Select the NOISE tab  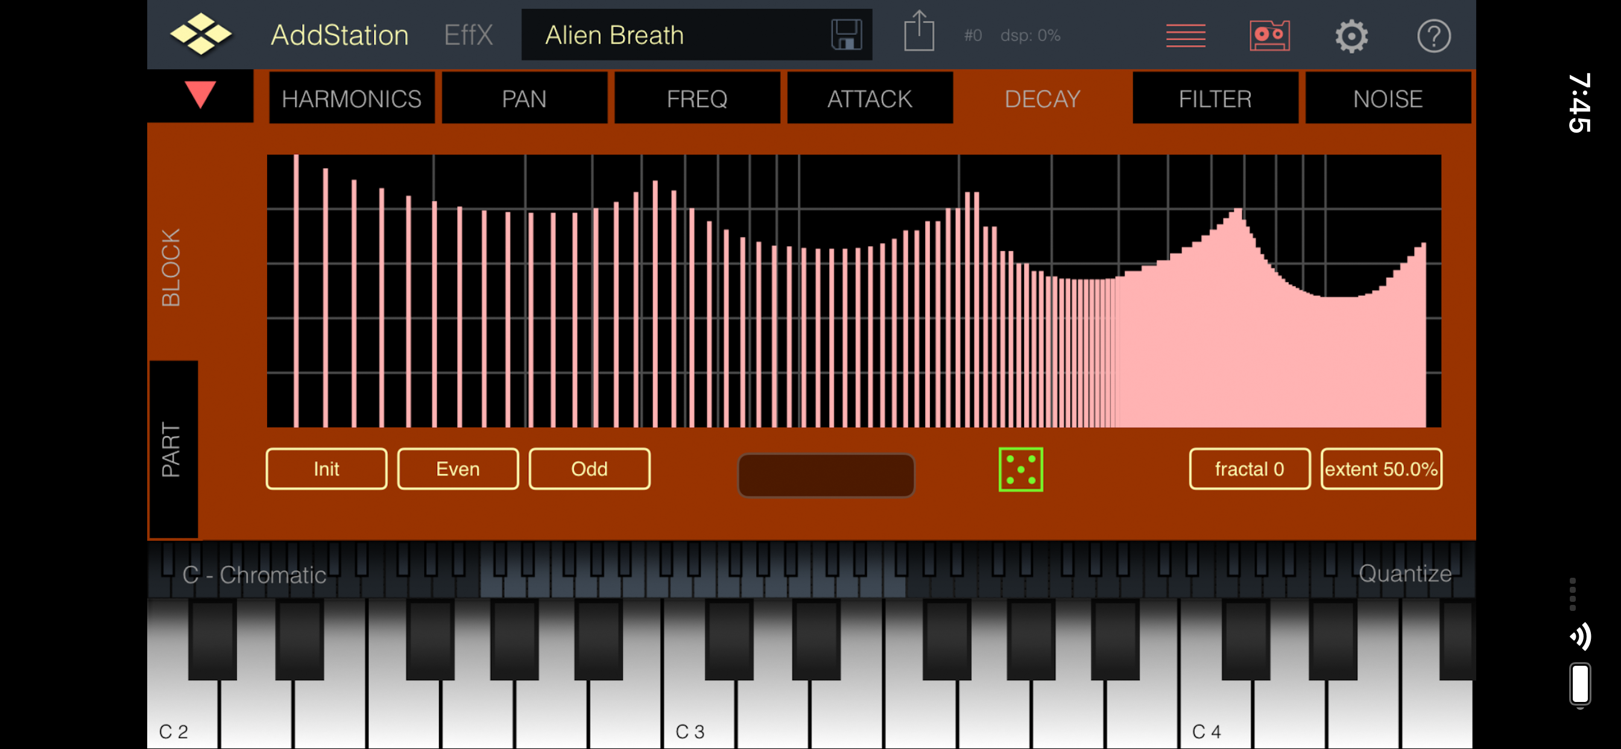(1388, 99)
